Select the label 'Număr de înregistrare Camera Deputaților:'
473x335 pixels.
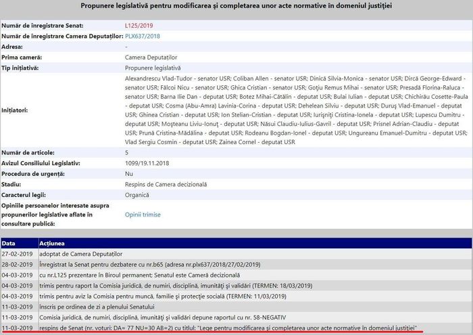click(x=62, y=37)
